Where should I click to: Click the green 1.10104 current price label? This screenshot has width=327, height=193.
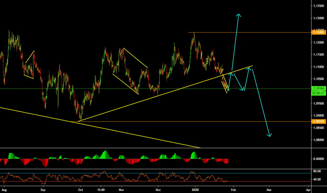(319, 88)
